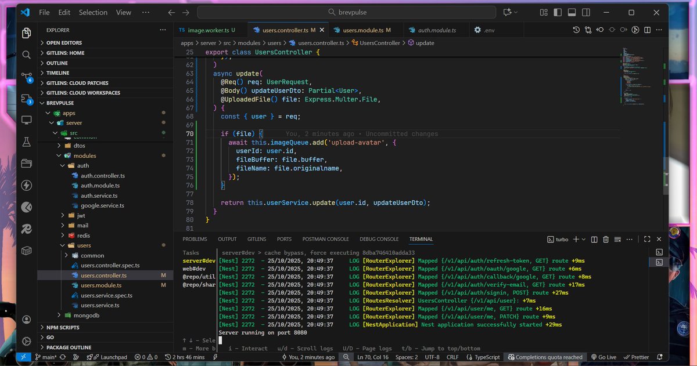The width and height of the screenshot is (697, 366).
Task: Open the Source Control view in activity bar
Action: coord(26,77)
